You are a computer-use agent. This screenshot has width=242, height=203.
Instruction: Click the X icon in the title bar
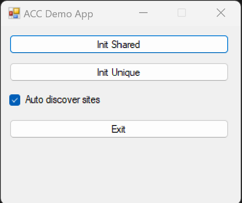[x=221, y=13]
